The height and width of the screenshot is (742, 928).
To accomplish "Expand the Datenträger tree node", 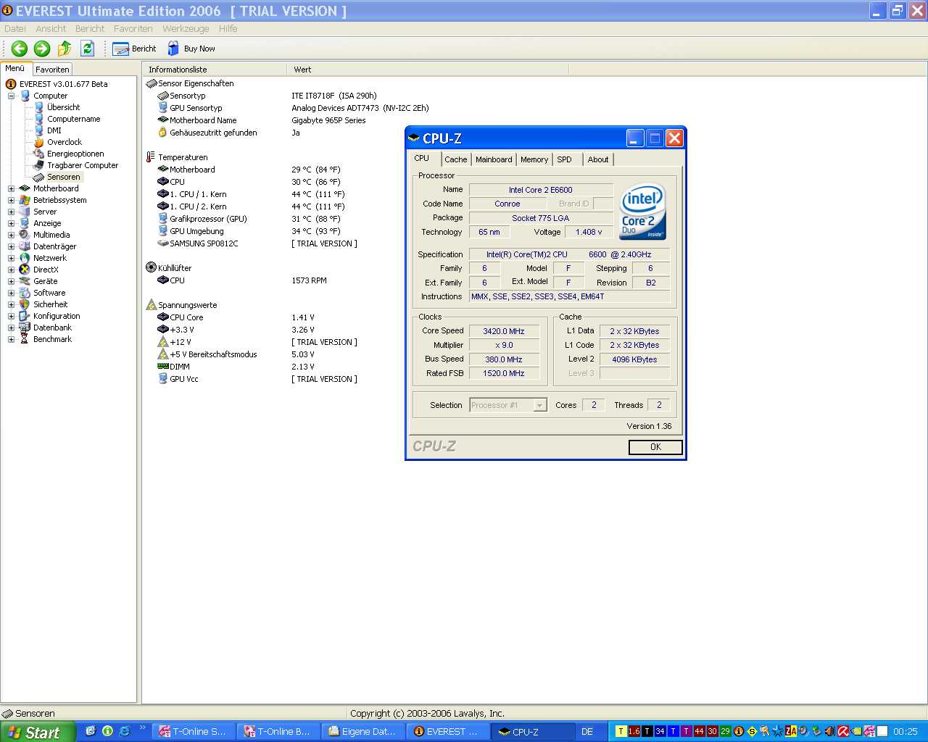I will pyautogui.click(x=11, y=246).
